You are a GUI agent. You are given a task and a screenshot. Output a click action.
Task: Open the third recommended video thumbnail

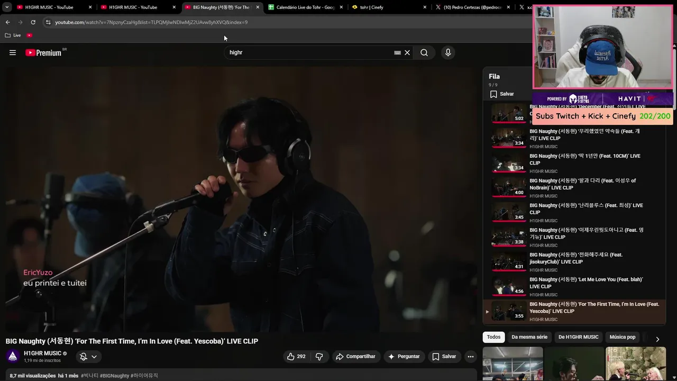point(636,364)
